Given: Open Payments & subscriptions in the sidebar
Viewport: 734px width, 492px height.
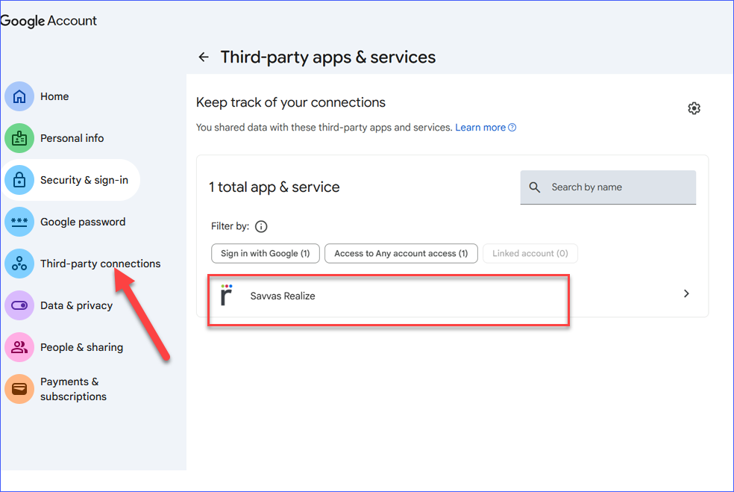Looking at the screenshot, I should [74, 389].
